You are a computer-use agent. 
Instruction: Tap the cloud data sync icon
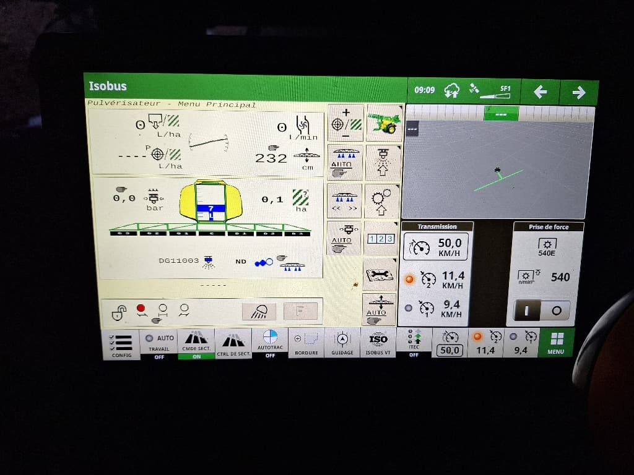[451, 90]
